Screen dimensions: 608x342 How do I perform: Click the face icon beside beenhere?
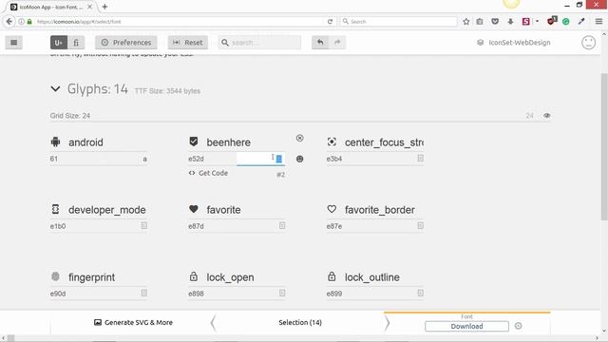pos(300,159)
